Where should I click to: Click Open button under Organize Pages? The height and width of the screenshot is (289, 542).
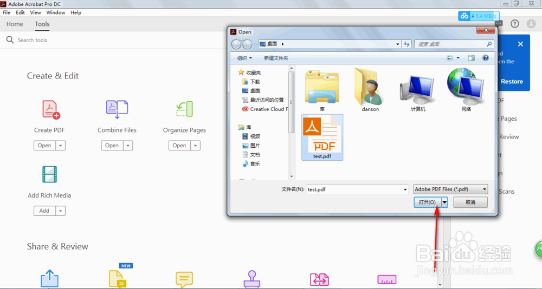[x=179, y=146]
